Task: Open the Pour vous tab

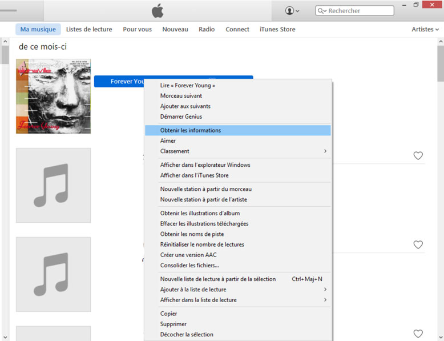Action: pyautogui.click(x=138, y=29)
